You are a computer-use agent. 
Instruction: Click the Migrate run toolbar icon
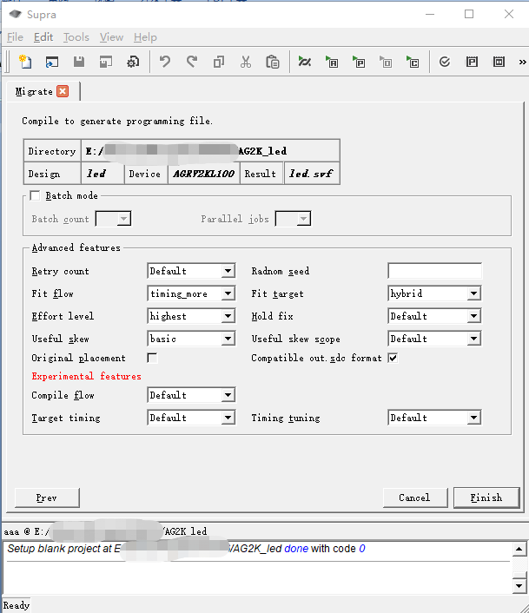click(x=305, y=62)
